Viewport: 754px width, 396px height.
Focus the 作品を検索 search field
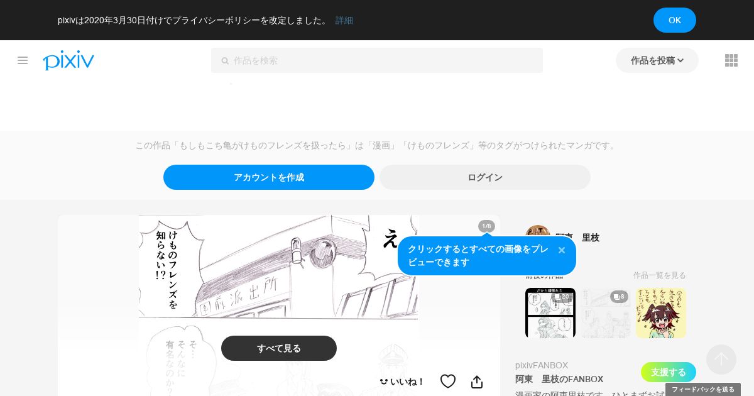coord(377,60)
